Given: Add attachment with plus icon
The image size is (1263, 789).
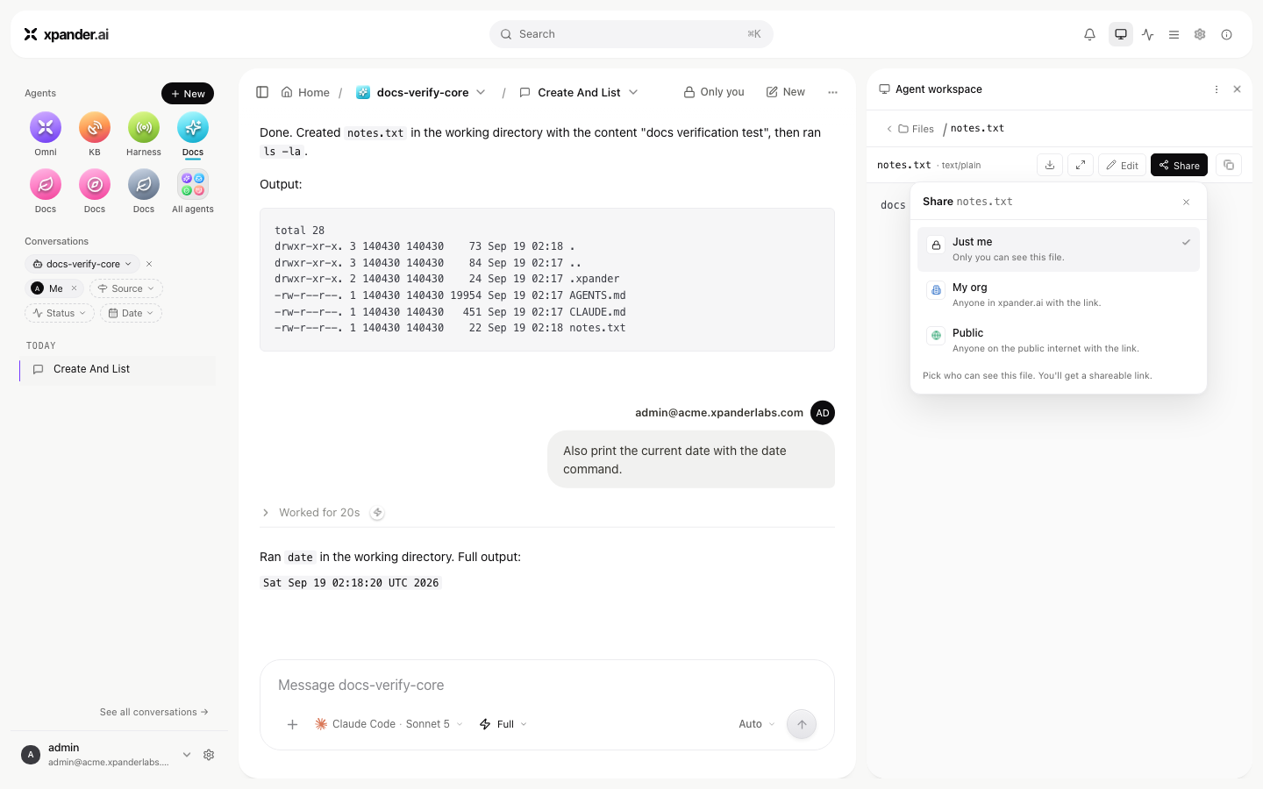Looking at the screenshot, I should pyautogui.click(x=293, y=724).
